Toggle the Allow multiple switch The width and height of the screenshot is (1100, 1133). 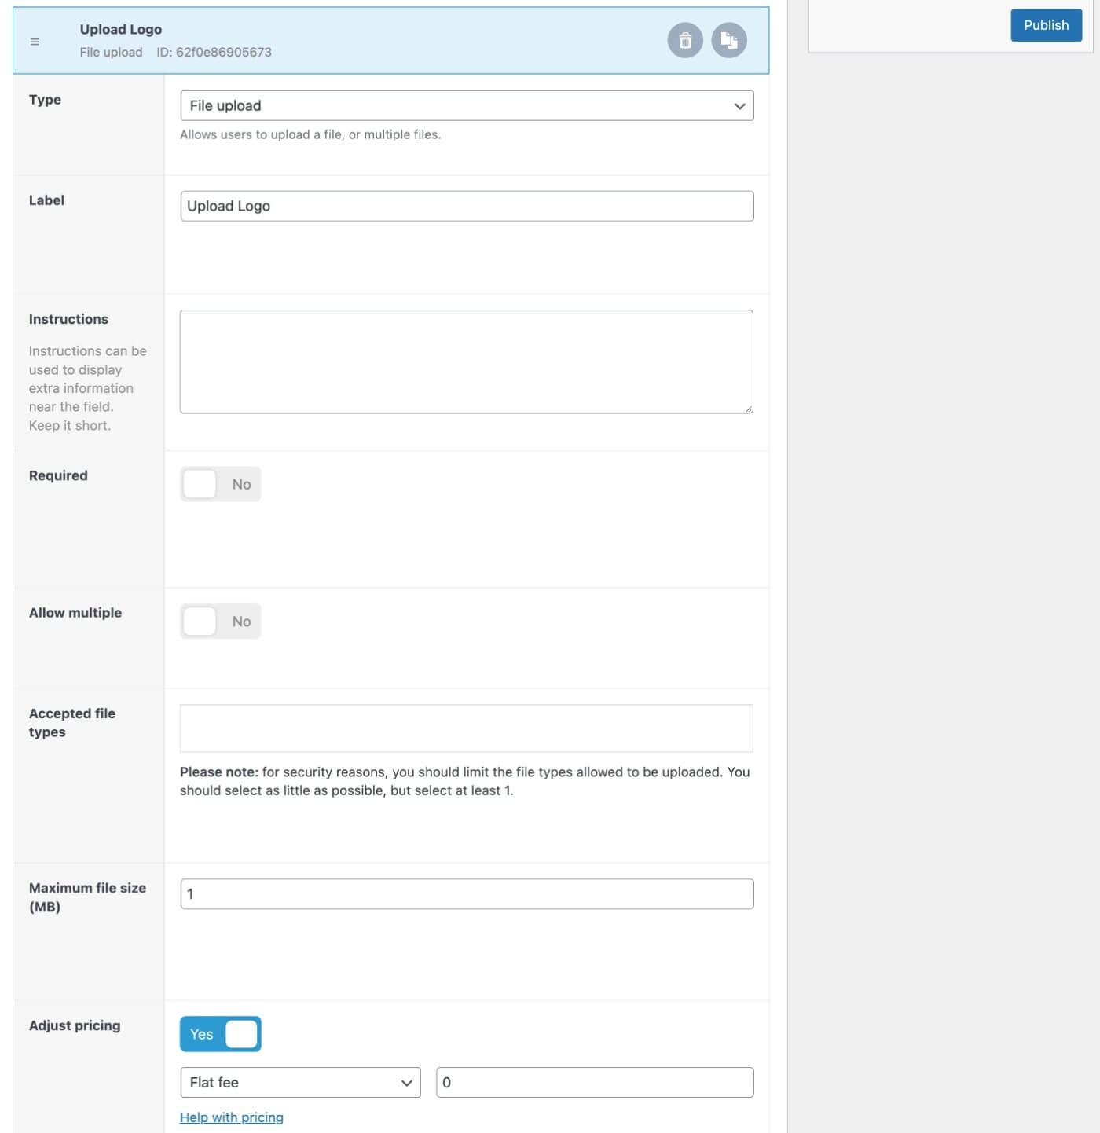pos(221,621)
